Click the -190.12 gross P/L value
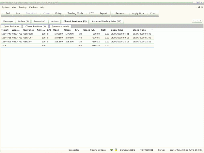Image resolution: width=204 pixels, height=153 pixels. click(96, 42)
